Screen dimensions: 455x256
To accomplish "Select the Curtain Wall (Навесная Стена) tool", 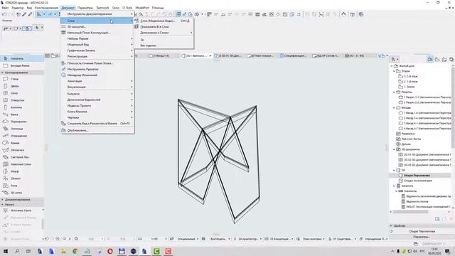I will tap(22, 164).
